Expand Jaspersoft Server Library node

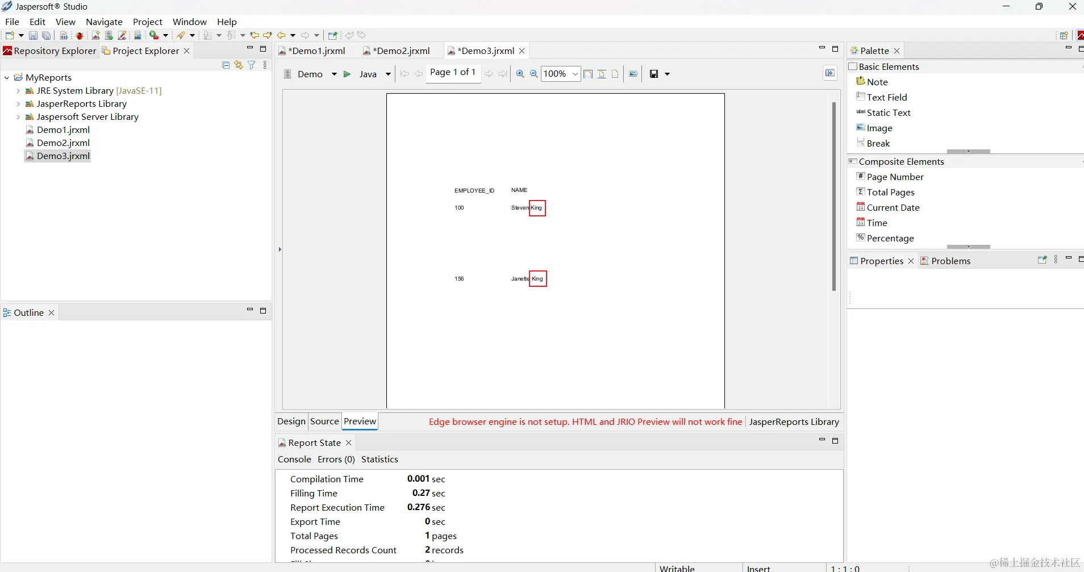(18, 116)
